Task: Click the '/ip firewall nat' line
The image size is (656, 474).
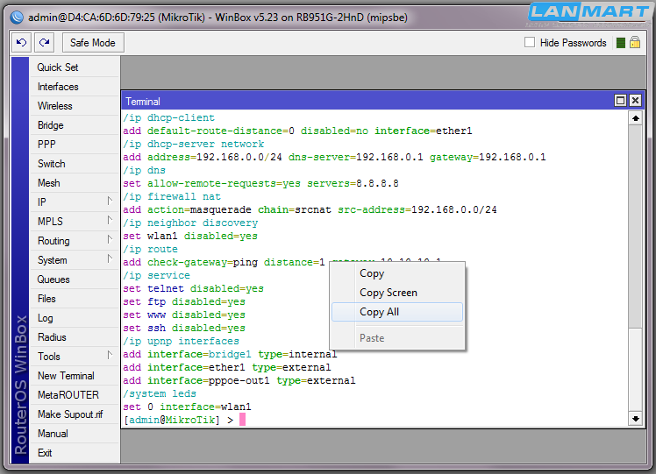Action: coord(172,196)
